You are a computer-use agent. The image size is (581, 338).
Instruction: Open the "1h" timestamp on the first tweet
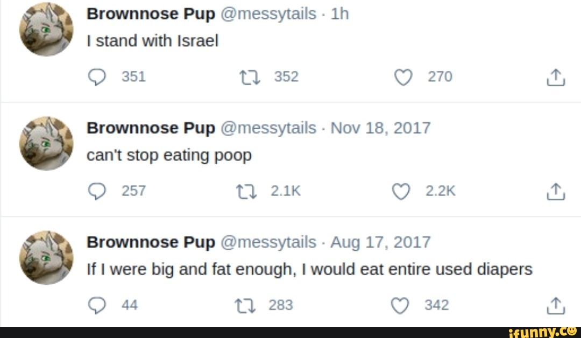[340, 14]
